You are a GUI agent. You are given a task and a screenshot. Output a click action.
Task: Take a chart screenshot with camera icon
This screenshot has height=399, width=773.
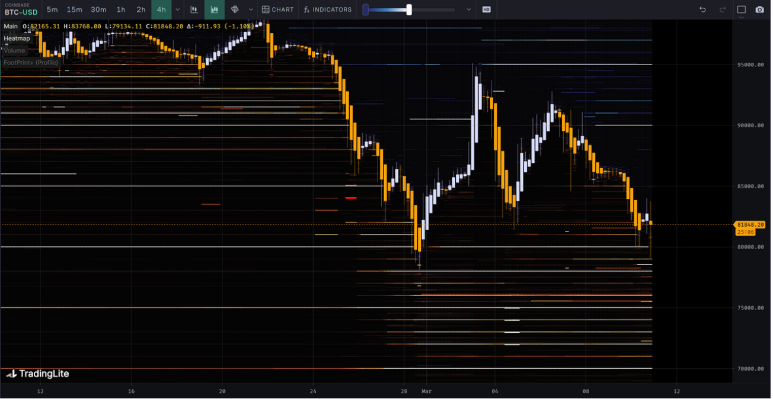tap(760, 9)
